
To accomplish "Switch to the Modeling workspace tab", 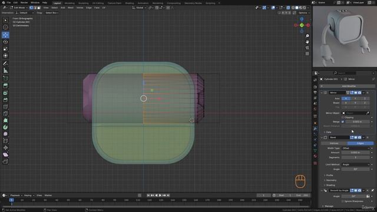I will (70, 3).
